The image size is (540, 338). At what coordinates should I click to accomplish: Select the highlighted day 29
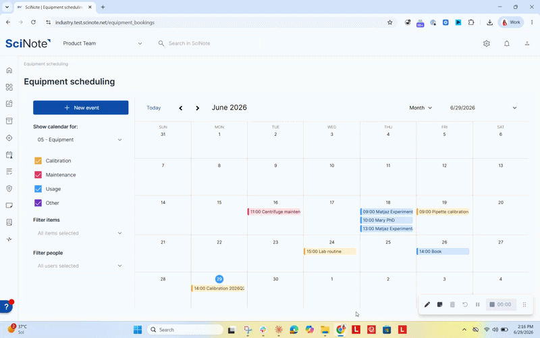[x=219, y=279]
